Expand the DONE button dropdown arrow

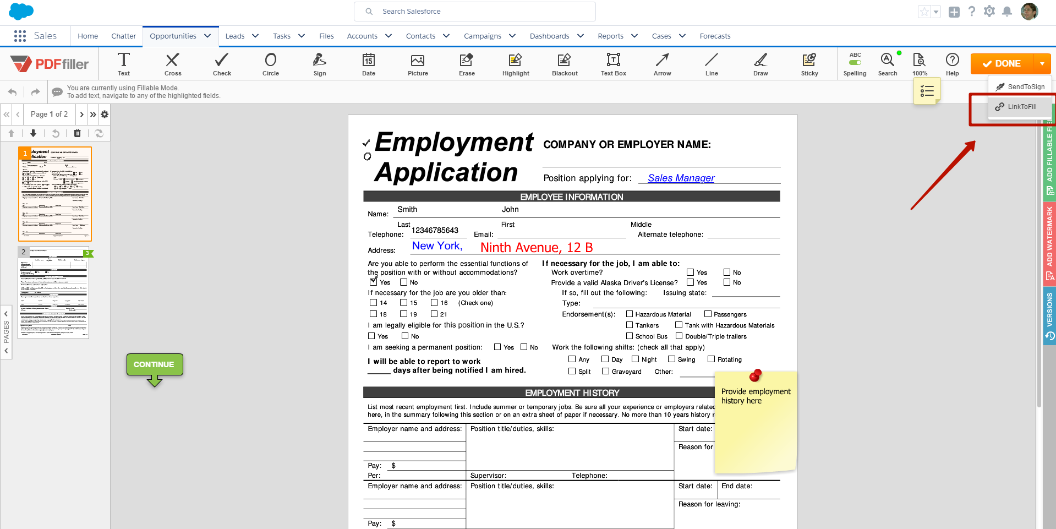[1042, 64]
